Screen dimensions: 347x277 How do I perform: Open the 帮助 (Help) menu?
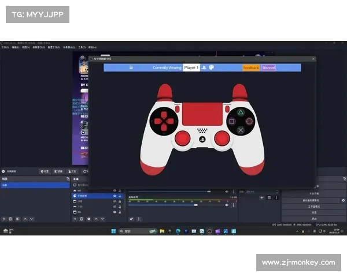[x=93, y=47]
